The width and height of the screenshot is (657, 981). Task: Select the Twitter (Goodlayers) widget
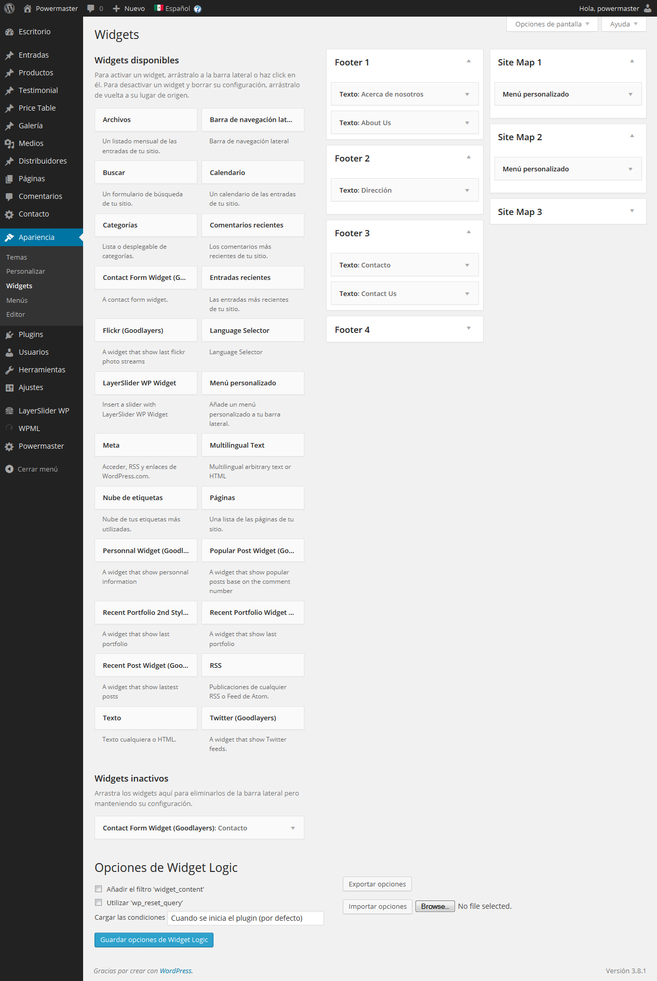(253, 718)
